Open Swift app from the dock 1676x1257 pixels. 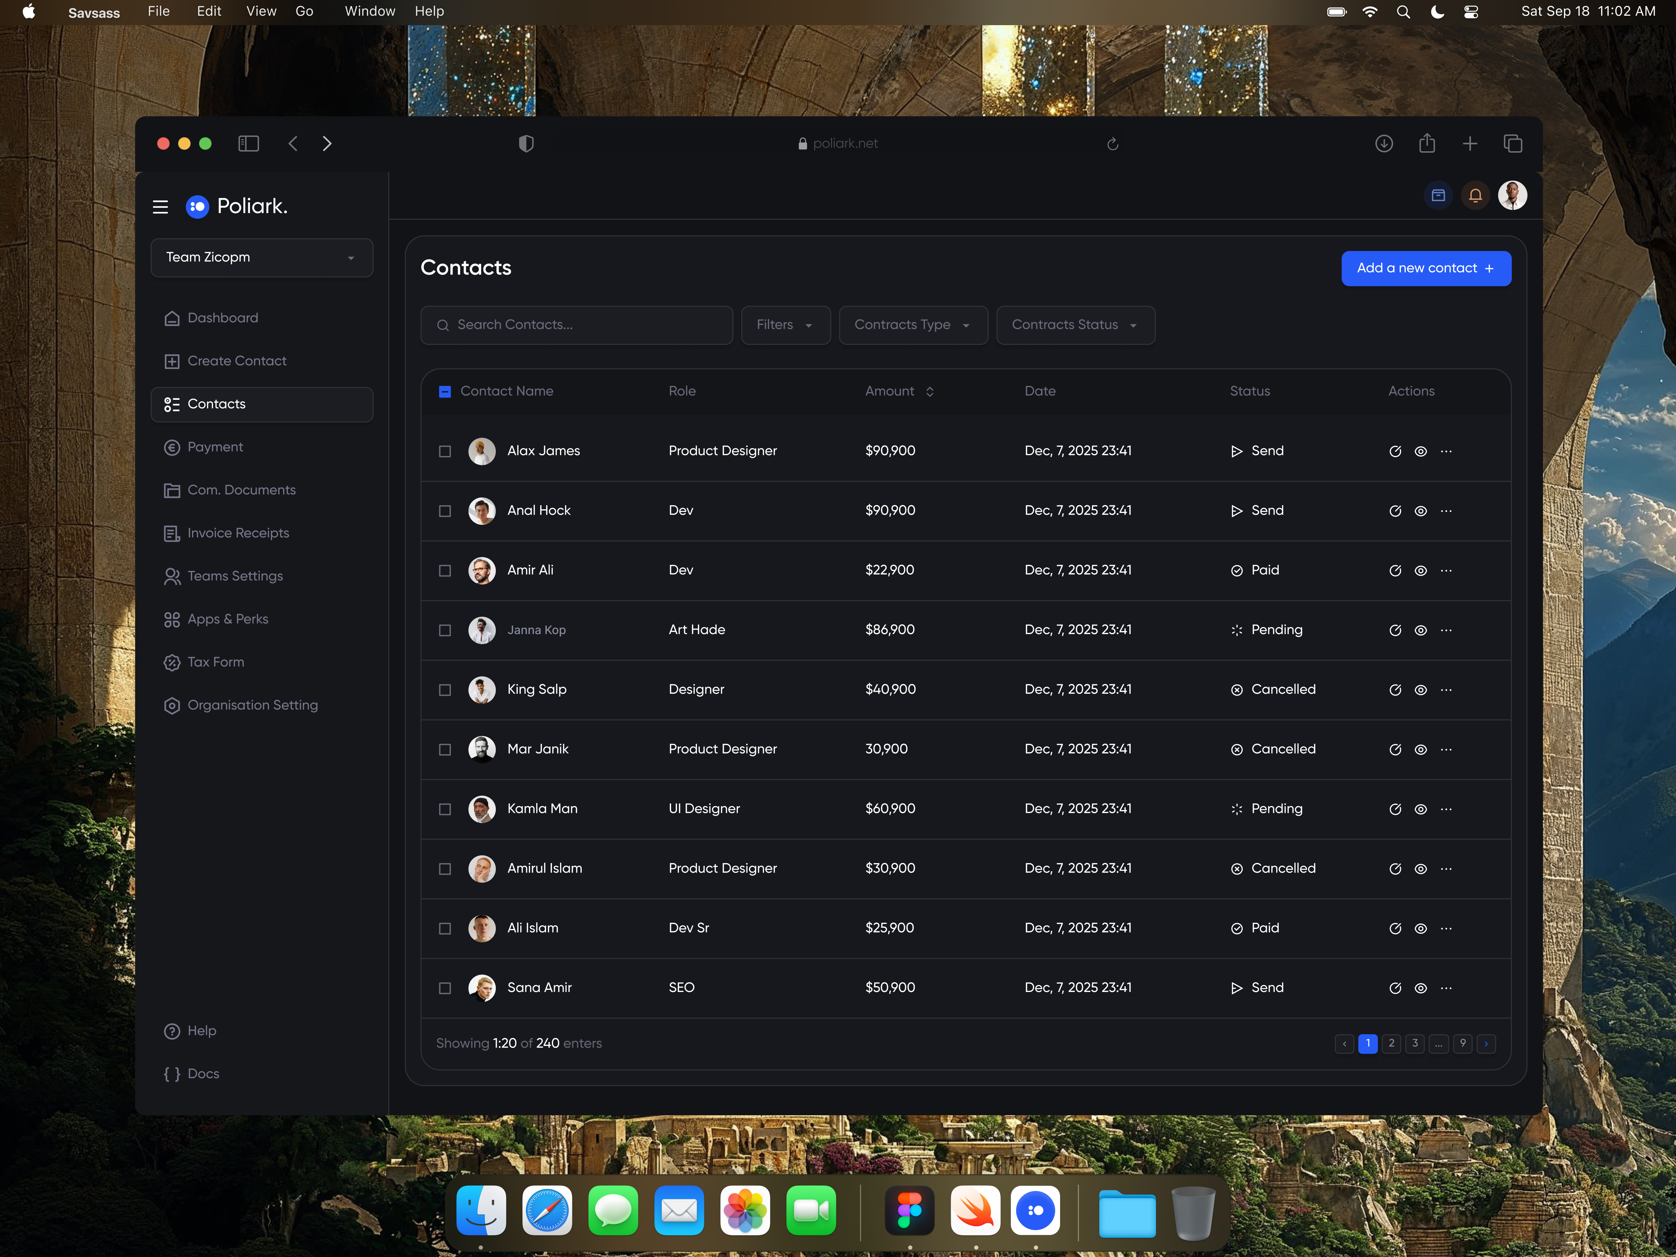tap(975, 1211)
